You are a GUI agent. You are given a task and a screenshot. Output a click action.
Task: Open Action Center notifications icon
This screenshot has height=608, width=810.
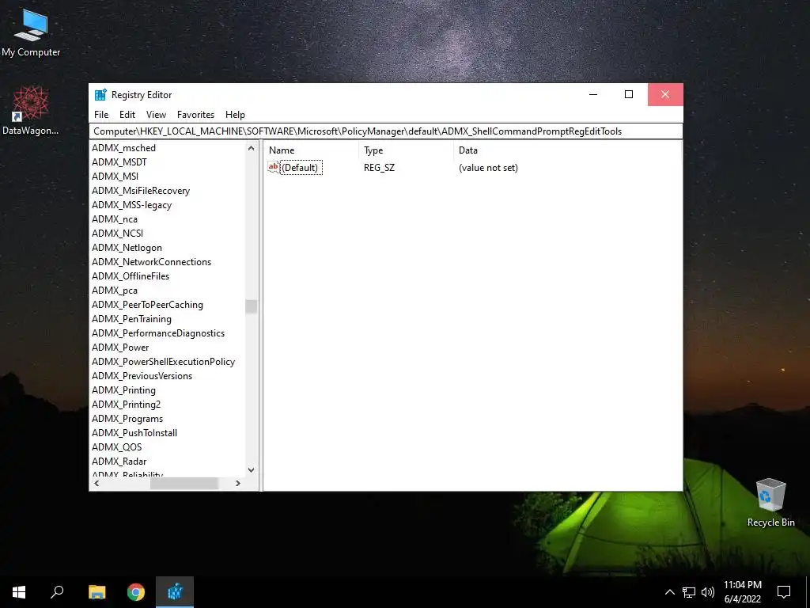784,592
